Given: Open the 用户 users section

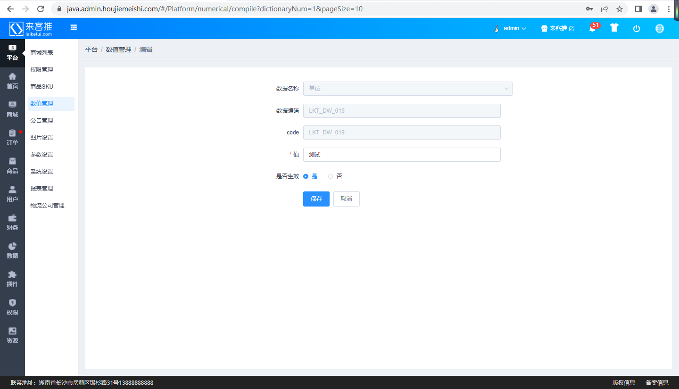Looking at the screenshot, I should coord(12,194).
